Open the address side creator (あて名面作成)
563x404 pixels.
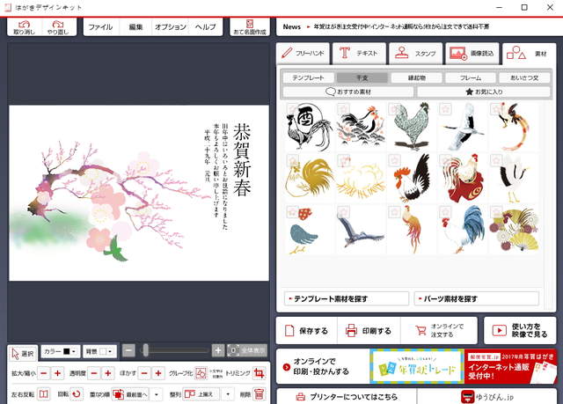pyautogui.click(x=250, y=26)
